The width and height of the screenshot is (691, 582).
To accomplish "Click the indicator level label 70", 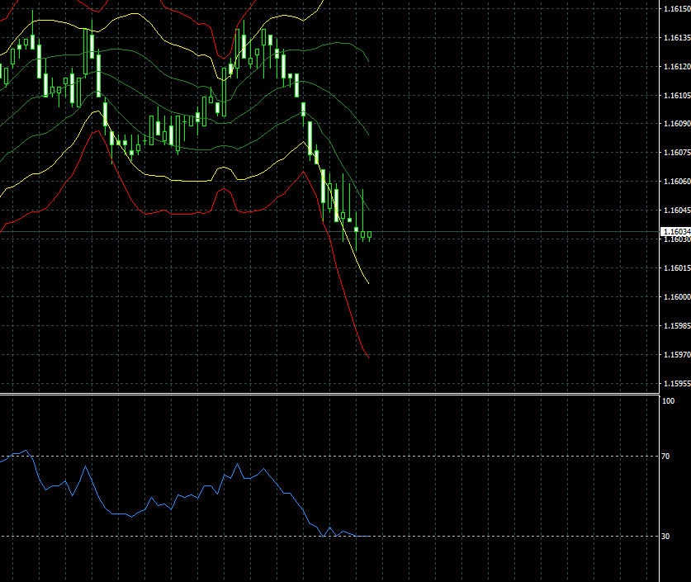I will point(665,457).
